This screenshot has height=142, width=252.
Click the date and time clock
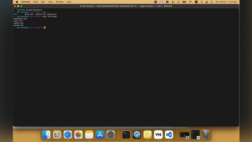pos(226,2)
